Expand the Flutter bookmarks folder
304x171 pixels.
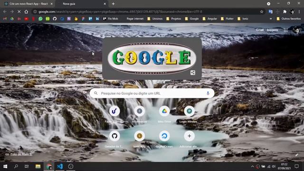coord(227,19)
